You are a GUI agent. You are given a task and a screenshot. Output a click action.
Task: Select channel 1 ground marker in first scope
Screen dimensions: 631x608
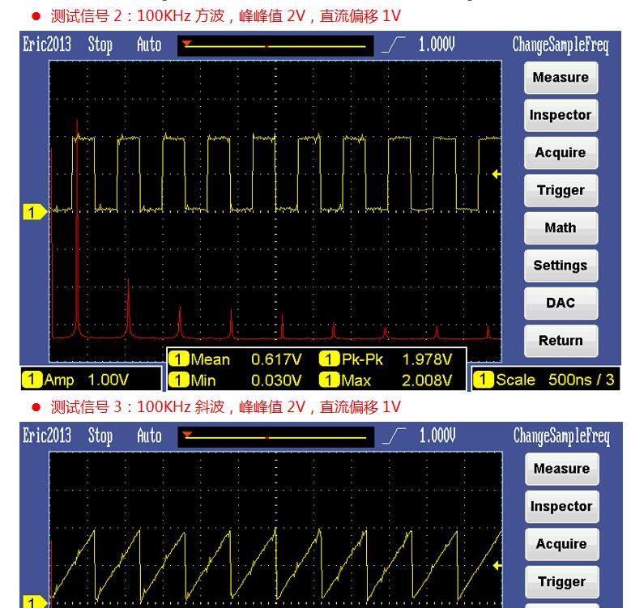[35, 212]
